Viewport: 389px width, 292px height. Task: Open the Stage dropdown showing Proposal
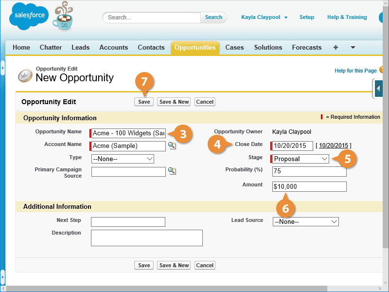pos(301,159)
